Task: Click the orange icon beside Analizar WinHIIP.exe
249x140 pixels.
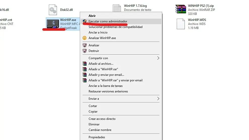Action: 85,38
